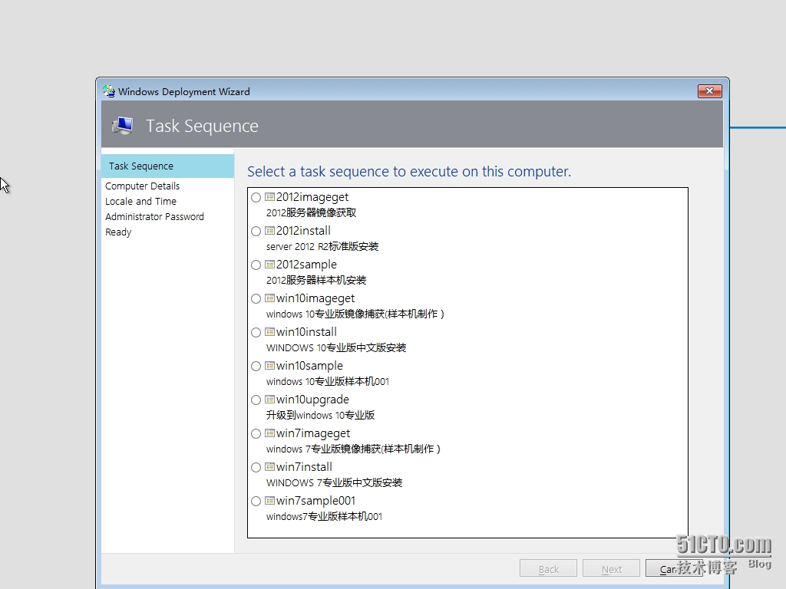Go to Administrator Password step
The height and width of the screenshot is (589, 786).
point(154,217)
